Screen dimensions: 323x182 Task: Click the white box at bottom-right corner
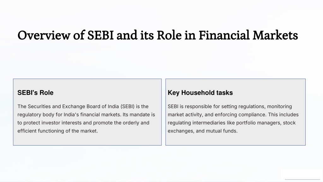pyautogui.click(x=302, y=174)
